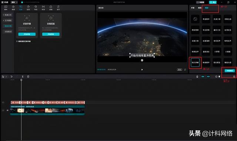This screenshot has width=237, height=141.
Task: Open the Media (媒体) panel icon
Action: point(6,8)
